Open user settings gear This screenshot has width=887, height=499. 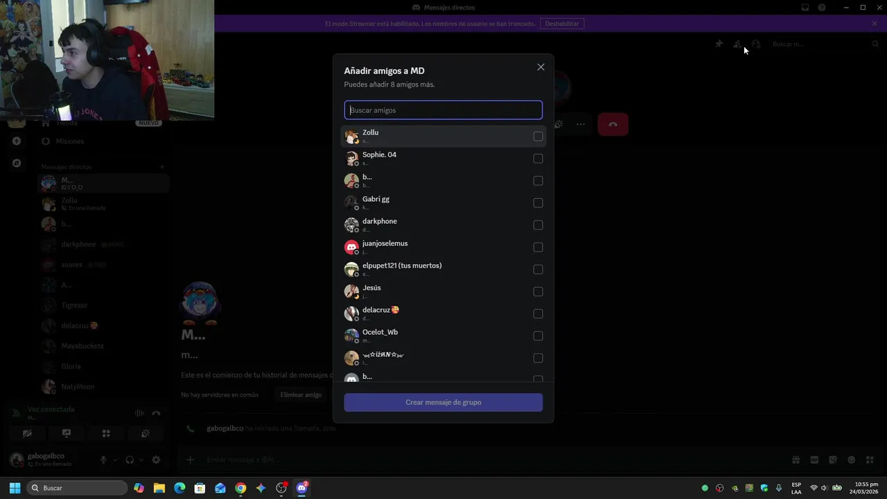tap(156, 459)
